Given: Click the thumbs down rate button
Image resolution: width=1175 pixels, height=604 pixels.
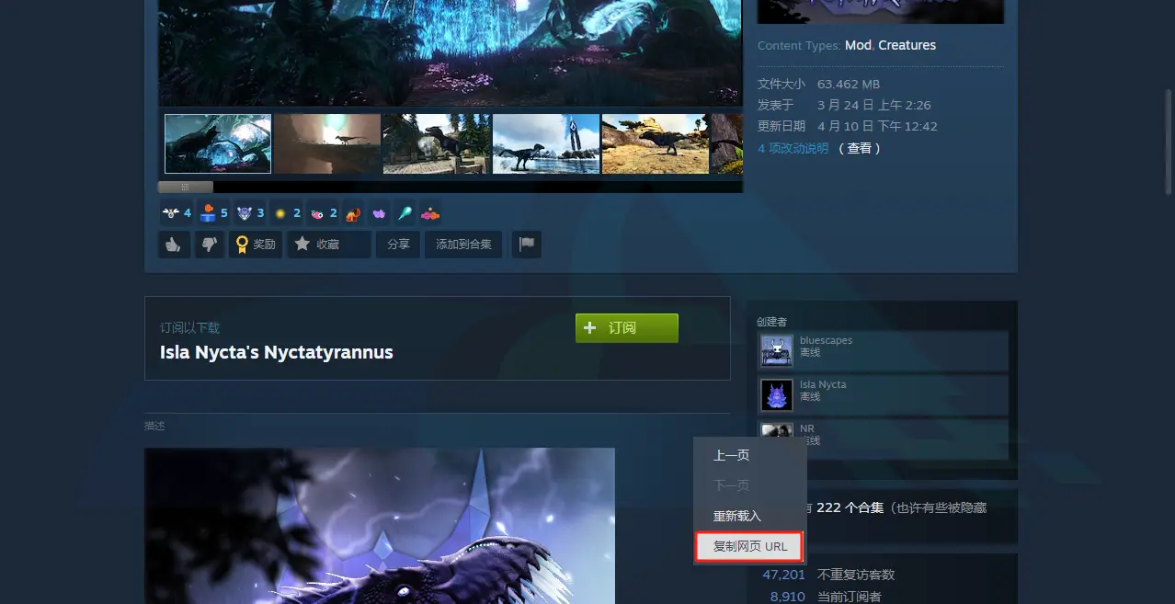Looking at the screenshot, I should point(210,244).
